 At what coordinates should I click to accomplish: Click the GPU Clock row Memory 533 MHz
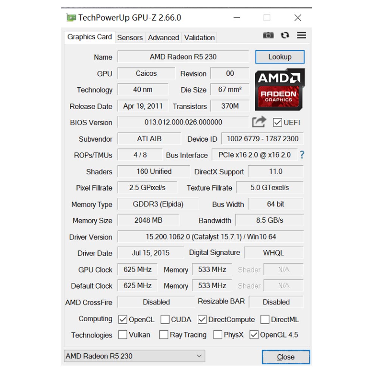point(212,269)
